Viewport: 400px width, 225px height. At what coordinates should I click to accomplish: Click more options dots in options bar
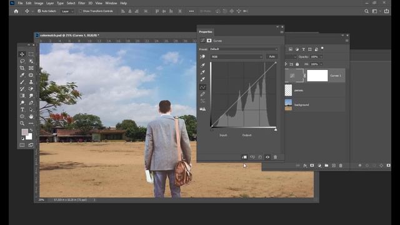pyautogui.click(x=191, y=11)
